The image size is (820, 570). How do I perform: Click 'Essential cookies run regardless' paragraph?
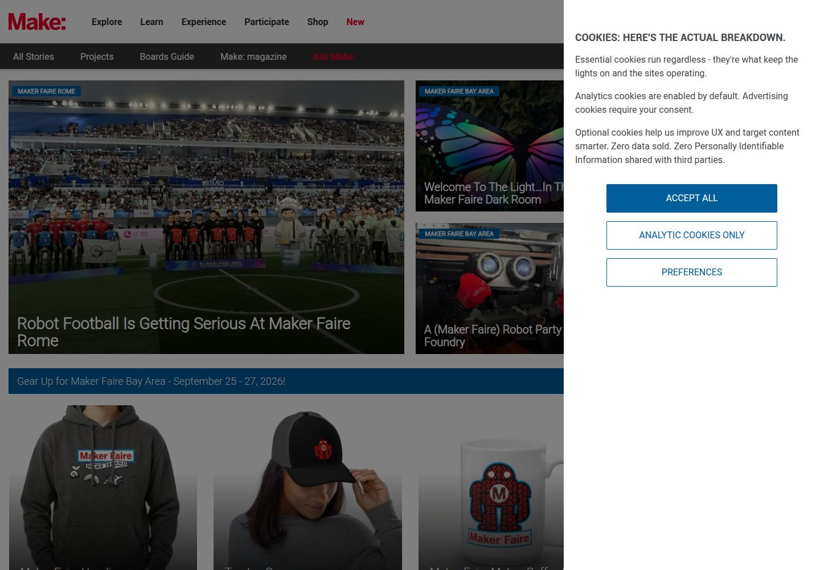click(x=686, y=66)
